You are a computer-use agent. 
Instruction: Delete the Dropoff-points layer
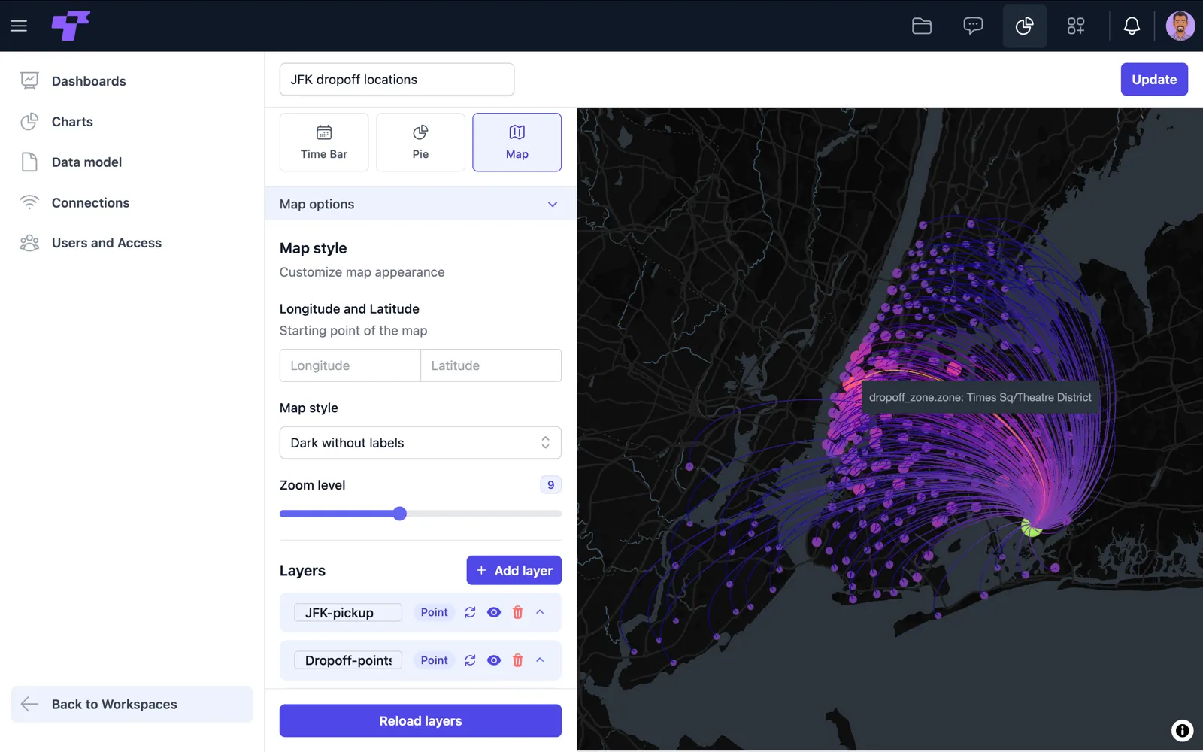pos(517,660)
